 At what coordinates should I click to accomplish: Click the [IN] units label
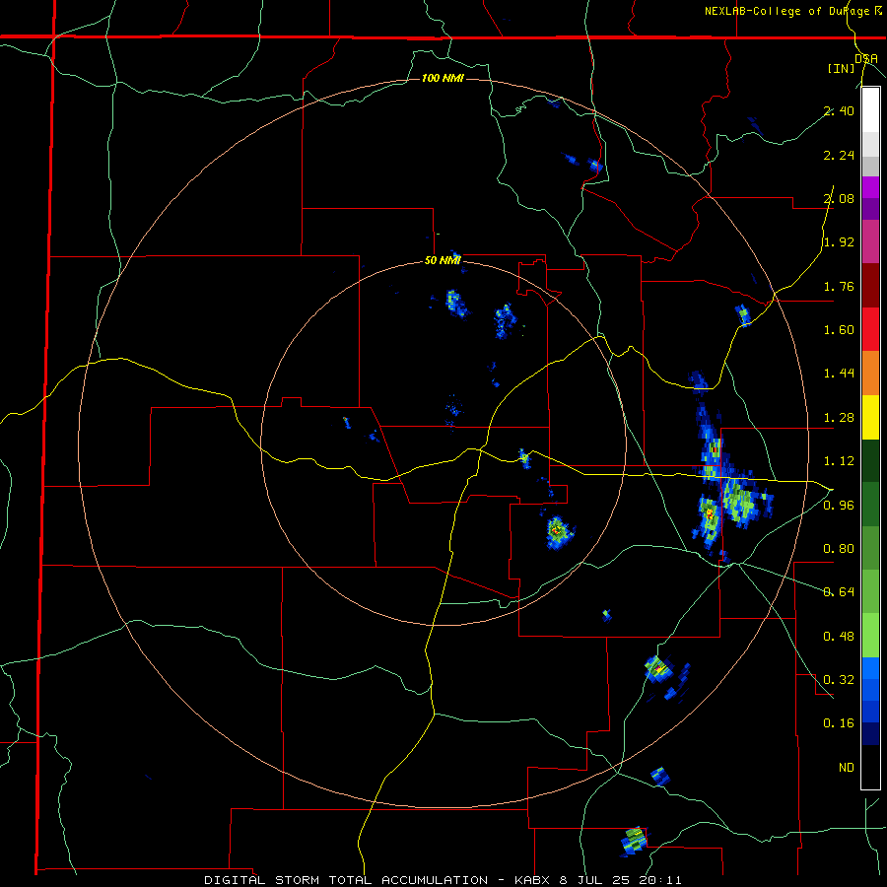(841, 68)
